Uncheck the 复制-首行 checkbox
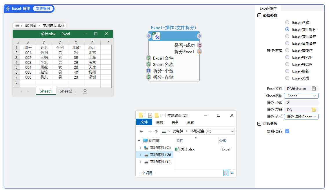 pyautogui.click(x=287, y=131)
